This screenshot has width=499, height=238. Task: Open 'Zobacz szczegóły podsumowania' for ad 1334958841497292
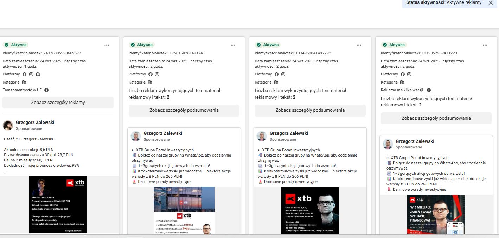[x=310, y=110]
